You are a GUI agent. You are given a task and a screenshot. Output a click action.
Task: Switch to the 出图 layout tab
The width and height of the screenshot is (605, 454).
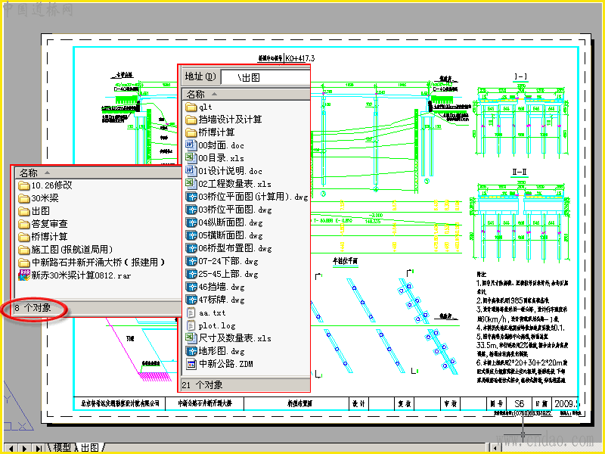(90, 448)
